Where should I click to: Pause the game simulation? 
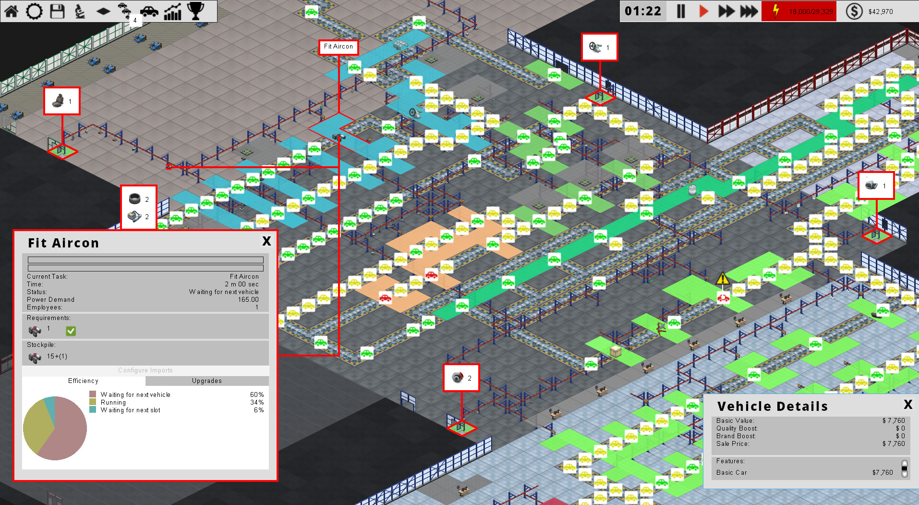click(681, 11)
